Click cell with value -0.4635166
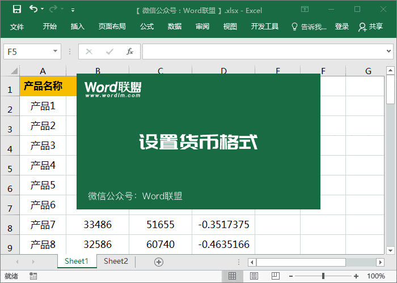The width and height of the screenshot is (397, 283). (x=223, y=245)
